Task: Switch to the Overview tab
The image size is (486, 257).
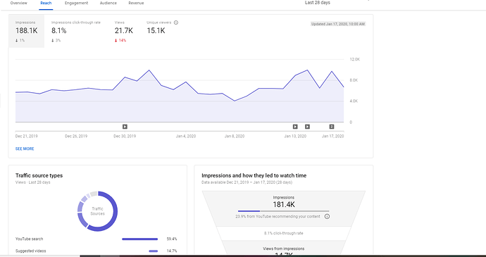Action: (x=18, y=3)
